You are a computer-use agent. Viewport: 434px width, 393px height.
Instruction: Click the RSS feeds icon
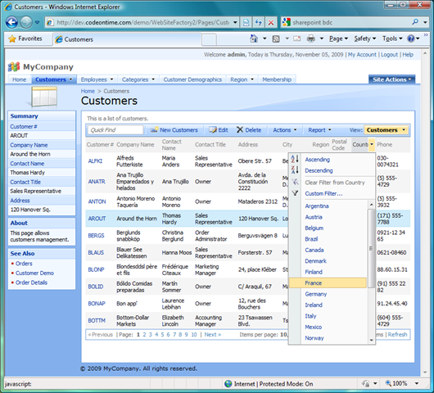coord(276,39)
